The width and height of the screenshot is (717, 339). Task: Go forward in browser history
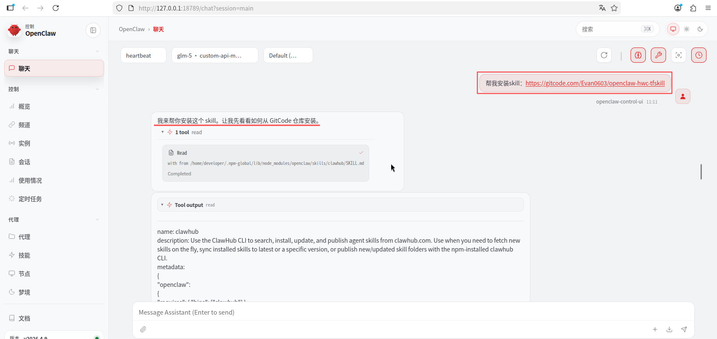pyautogui.click(x=40, y=8)
